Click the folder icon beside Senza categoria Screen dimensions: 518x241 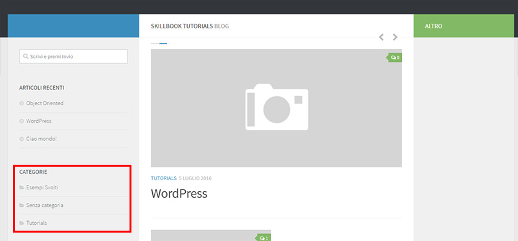tap(22, 205)
